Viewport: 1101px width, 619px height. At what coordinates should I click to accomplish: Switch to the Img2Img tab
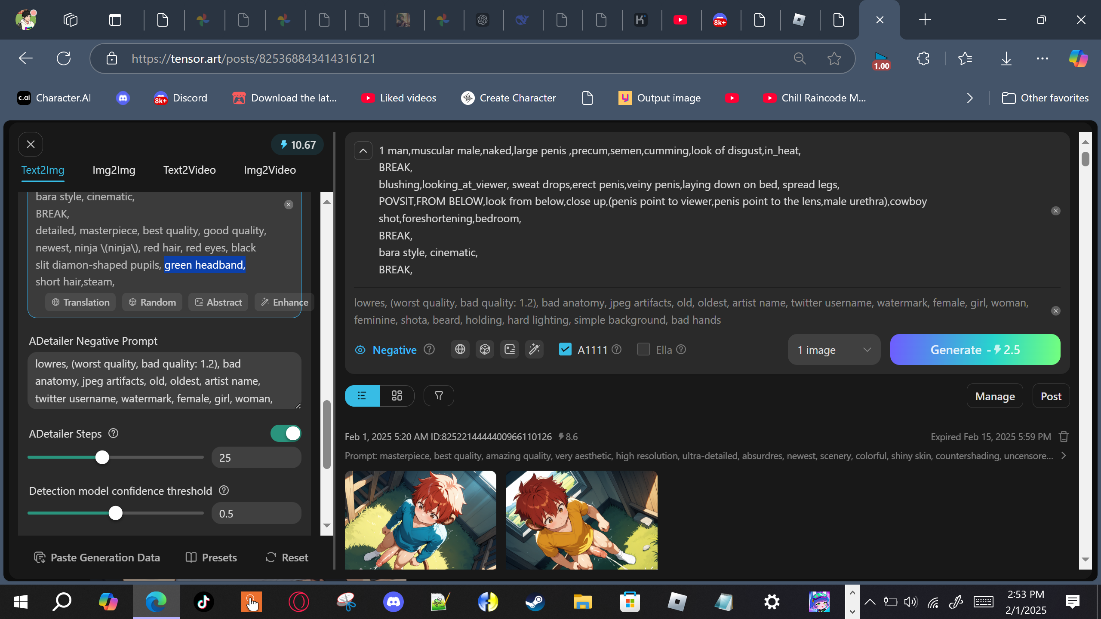[114, 170]
